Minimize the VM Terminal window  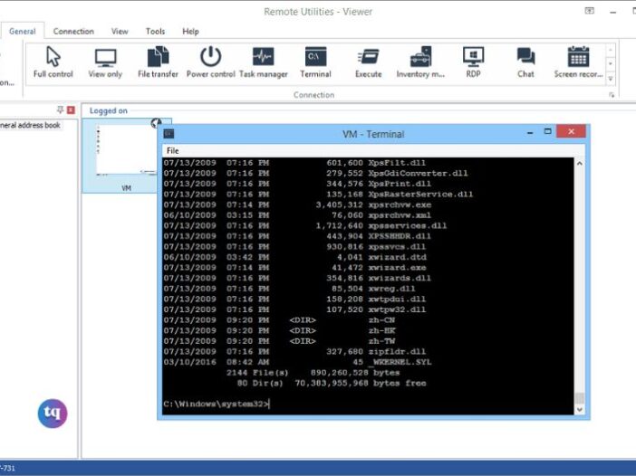530,132
